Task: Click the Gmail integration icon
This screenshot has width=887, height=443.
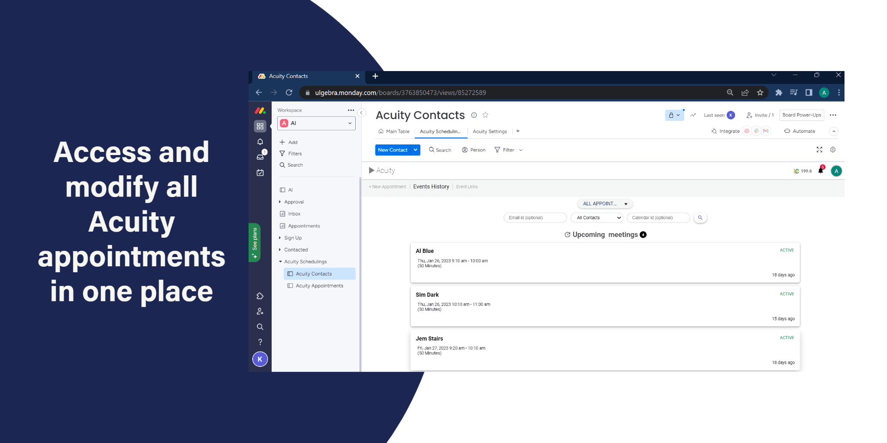Action: point(766,131)
